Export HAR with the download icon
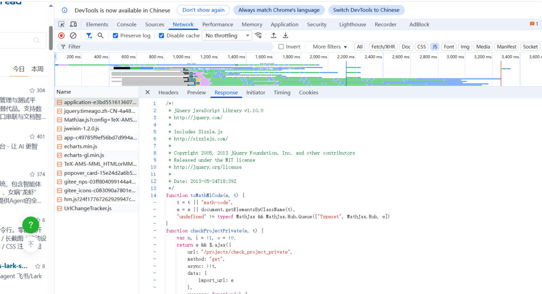The image size is (542, 294). point(285,35)
